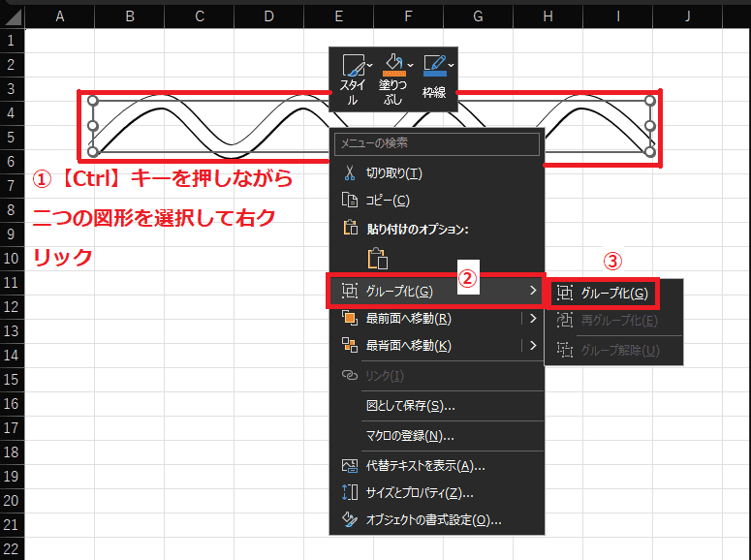Open the 塗りつぶし dropdown arrow
Image resolution: width=751 pixels, height=560 pixels.
[411, 64]
